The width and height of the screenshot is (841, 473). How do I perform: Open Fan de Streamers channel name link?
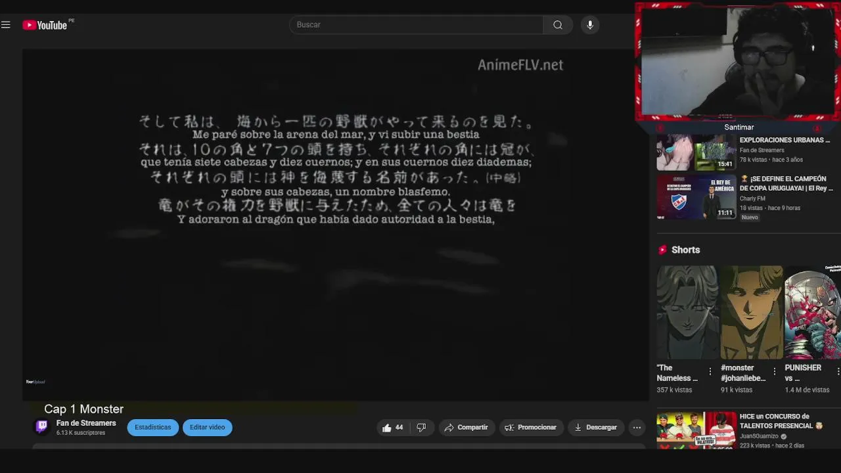pos(86,423)
